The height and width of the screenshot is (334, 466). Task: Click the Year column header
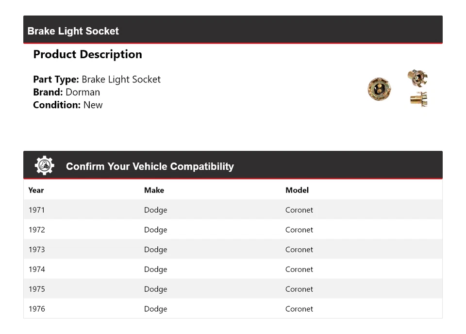(x=36, y=190)
